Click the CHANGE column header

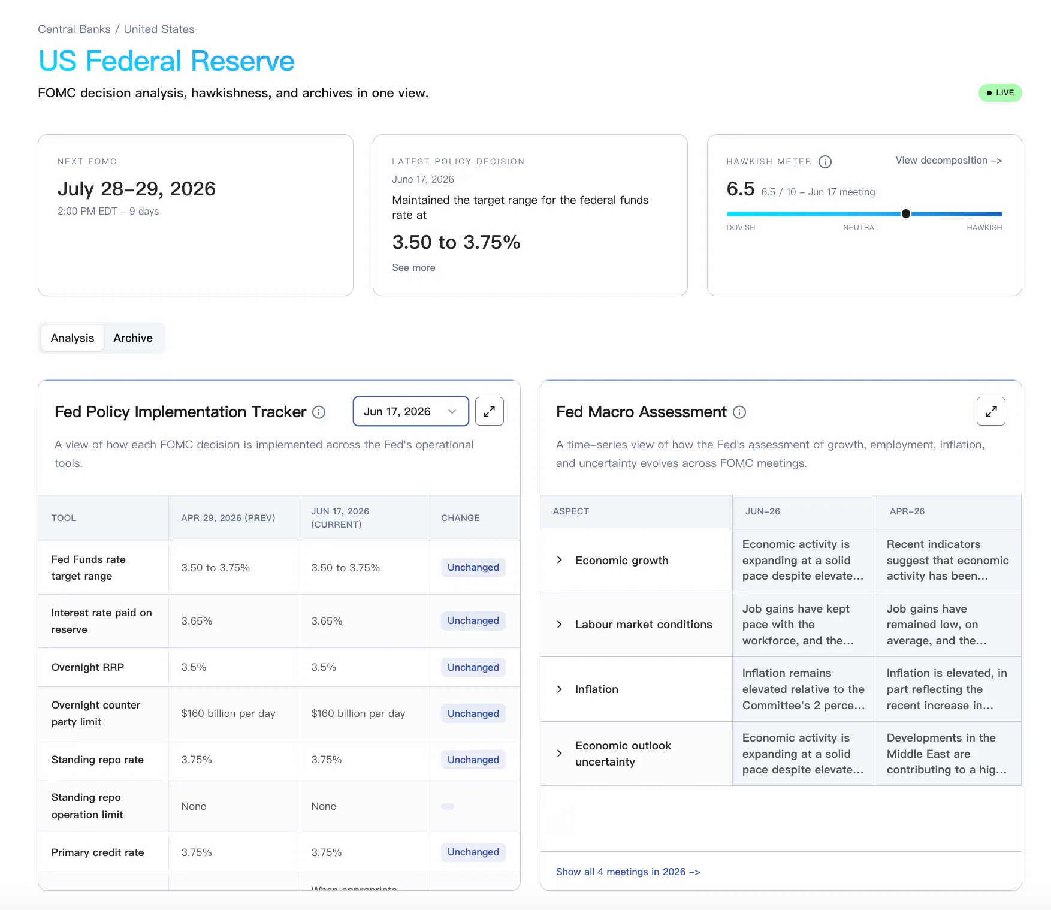[x=474, y=518]
